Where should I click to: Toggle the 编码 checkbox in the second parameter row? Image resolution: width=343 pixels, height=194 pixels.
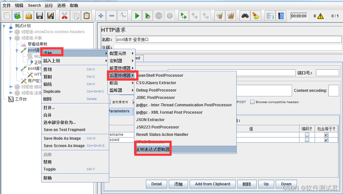click(307, 140)
